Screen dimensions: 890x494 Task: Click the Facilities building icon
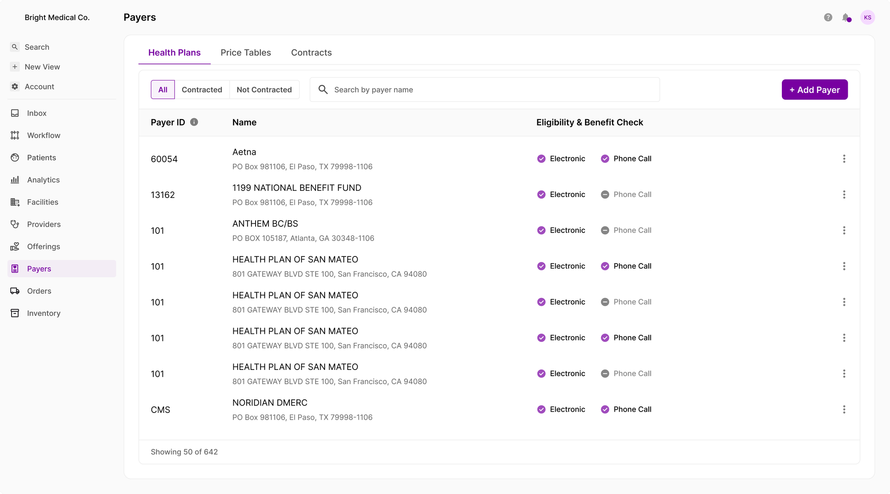click(15, 202)
